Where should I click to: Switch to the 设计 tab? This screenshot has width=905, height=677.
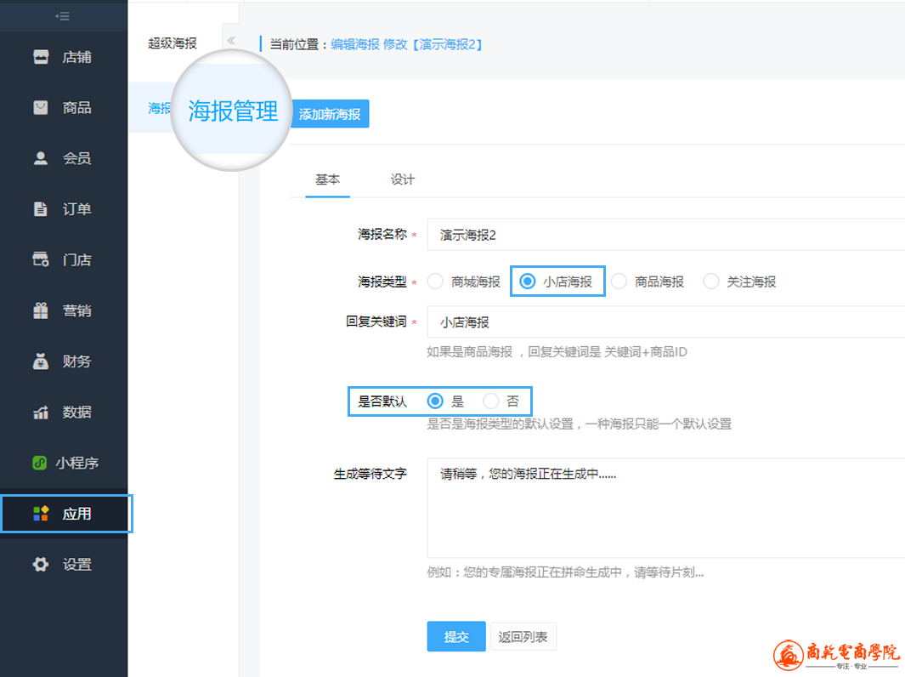click(x=402, y=179)
